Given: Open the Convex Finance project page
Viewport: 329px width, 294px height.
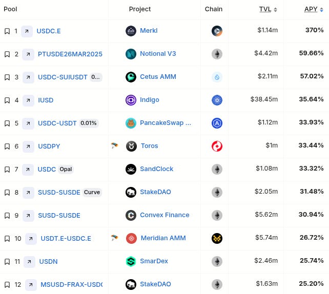Looking at the screenshot, I should pos(164,215).
